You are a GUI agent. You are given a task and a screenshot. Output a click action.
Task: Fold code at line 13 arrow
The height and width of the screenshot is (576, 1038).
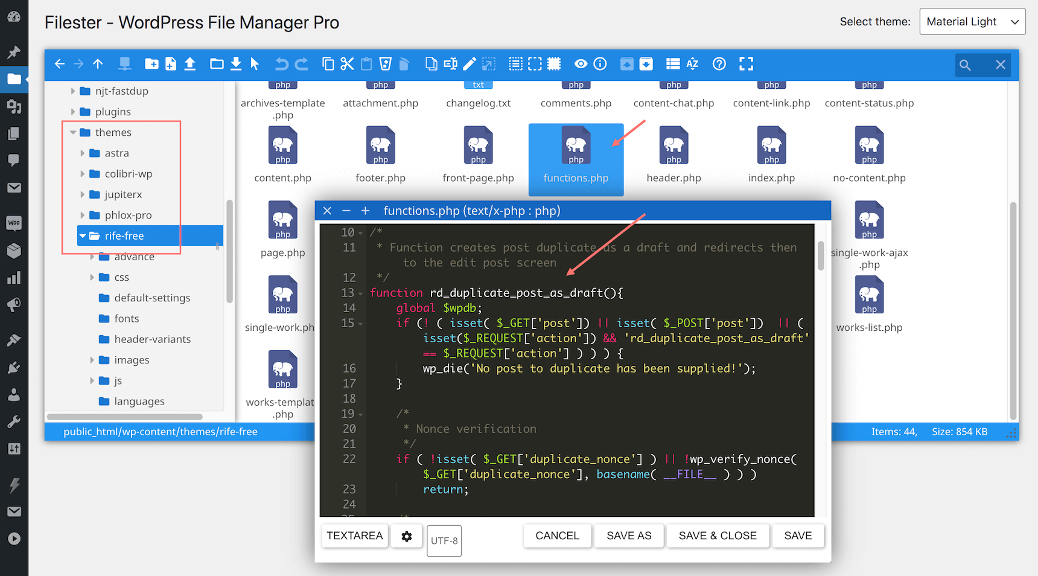(360, 293)
